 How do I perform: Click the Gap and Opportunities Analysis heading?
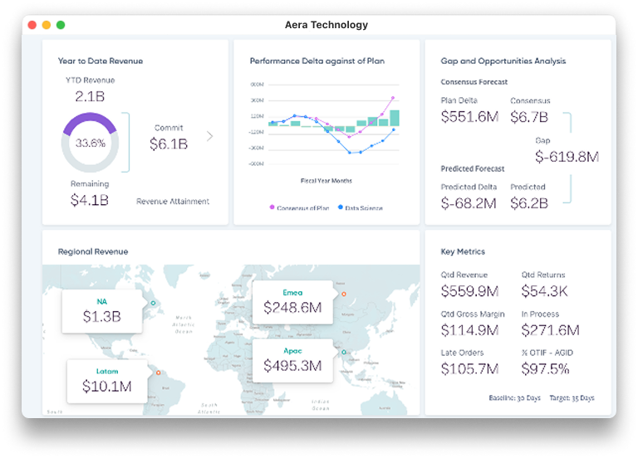point(503,61)
